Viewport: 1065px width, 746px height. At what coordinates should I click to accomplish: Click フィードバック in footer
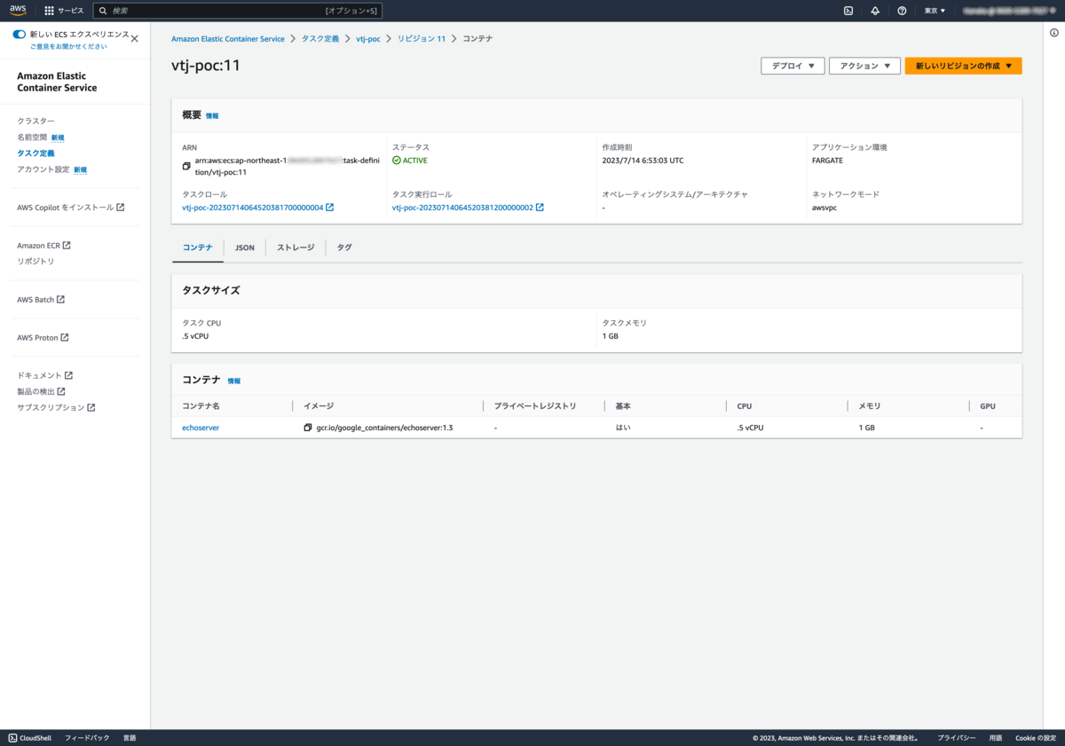point(87,738)
